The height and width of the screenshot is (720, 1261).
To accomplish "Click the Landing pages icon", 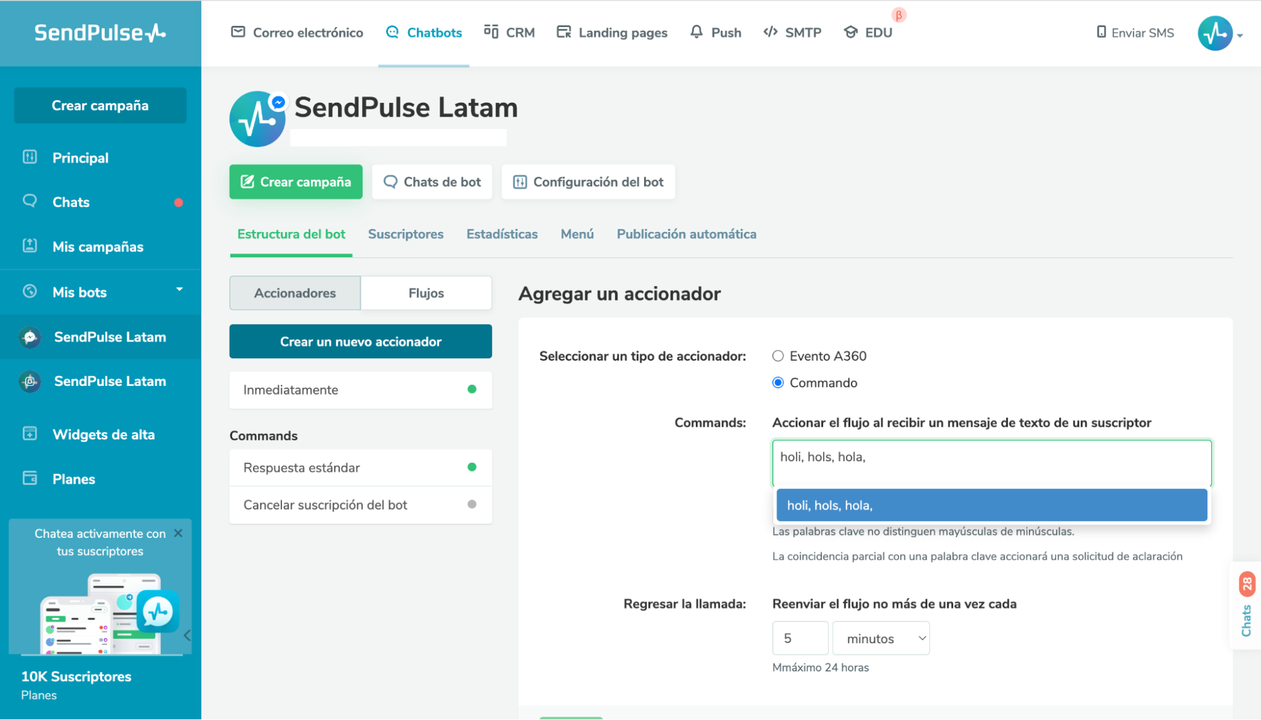I will pos(564,32).
